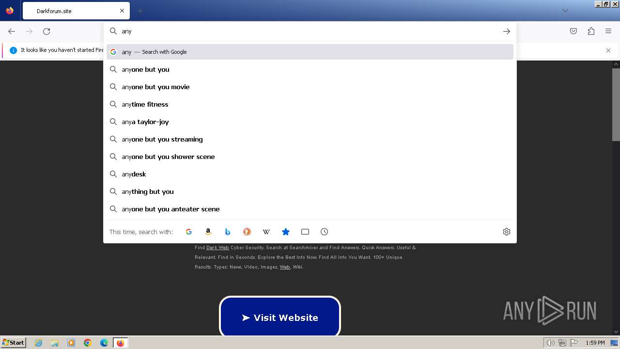Search history using the clock icon
Screen dimensions: 620x349
pyautogui.click(x=325, y=232)
